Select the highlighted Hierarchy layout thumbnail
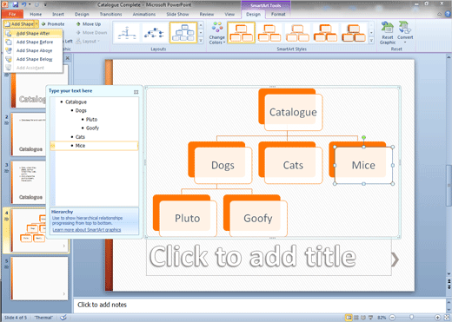 183,33
